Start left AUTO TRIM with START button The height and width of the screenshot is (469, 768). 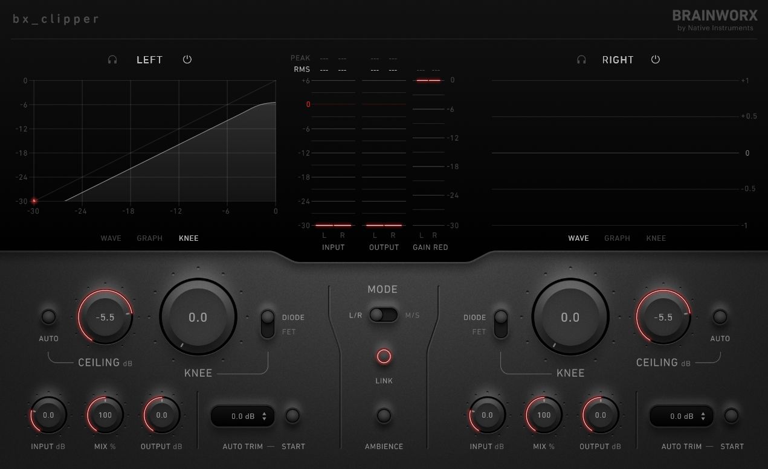292,415
